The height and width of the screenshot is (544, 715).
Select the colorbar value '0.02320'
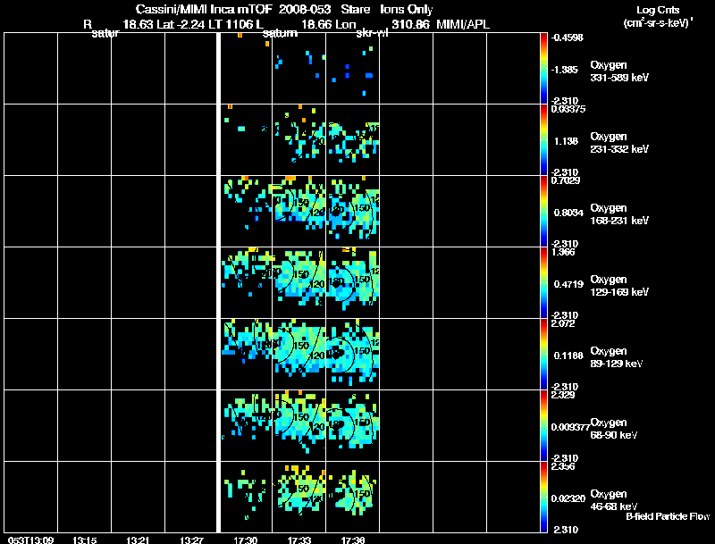coord(568,499)
